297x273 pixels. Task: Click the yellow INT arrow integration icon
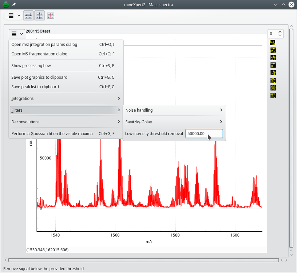point(273,73)
